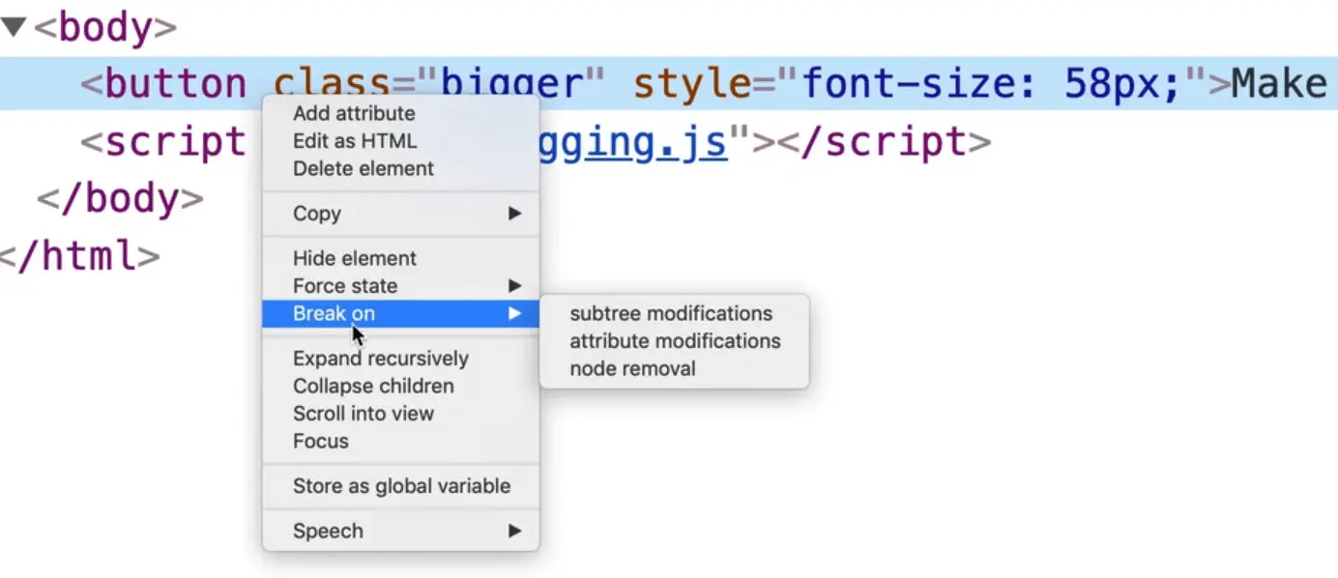
Task: Select Hide element in context menu
Action: tap(355, 258)
